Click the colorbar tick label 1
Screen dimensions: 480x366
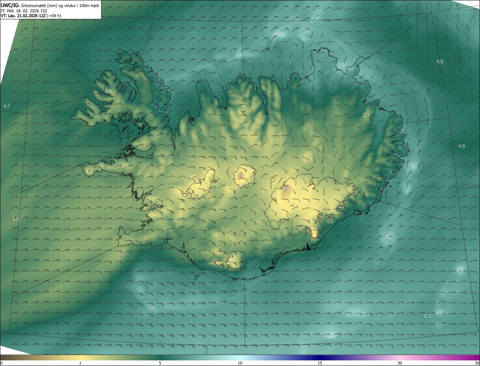pyautogui.click(x=80, y=363)
